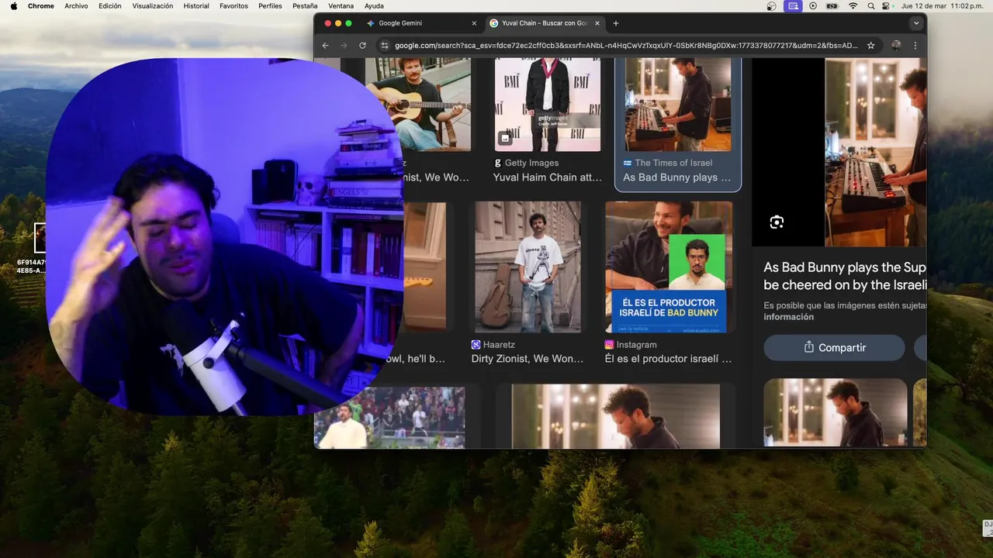Open a new tab with plus button
This screenshot has width=993, height=558.
click(616, 23)
